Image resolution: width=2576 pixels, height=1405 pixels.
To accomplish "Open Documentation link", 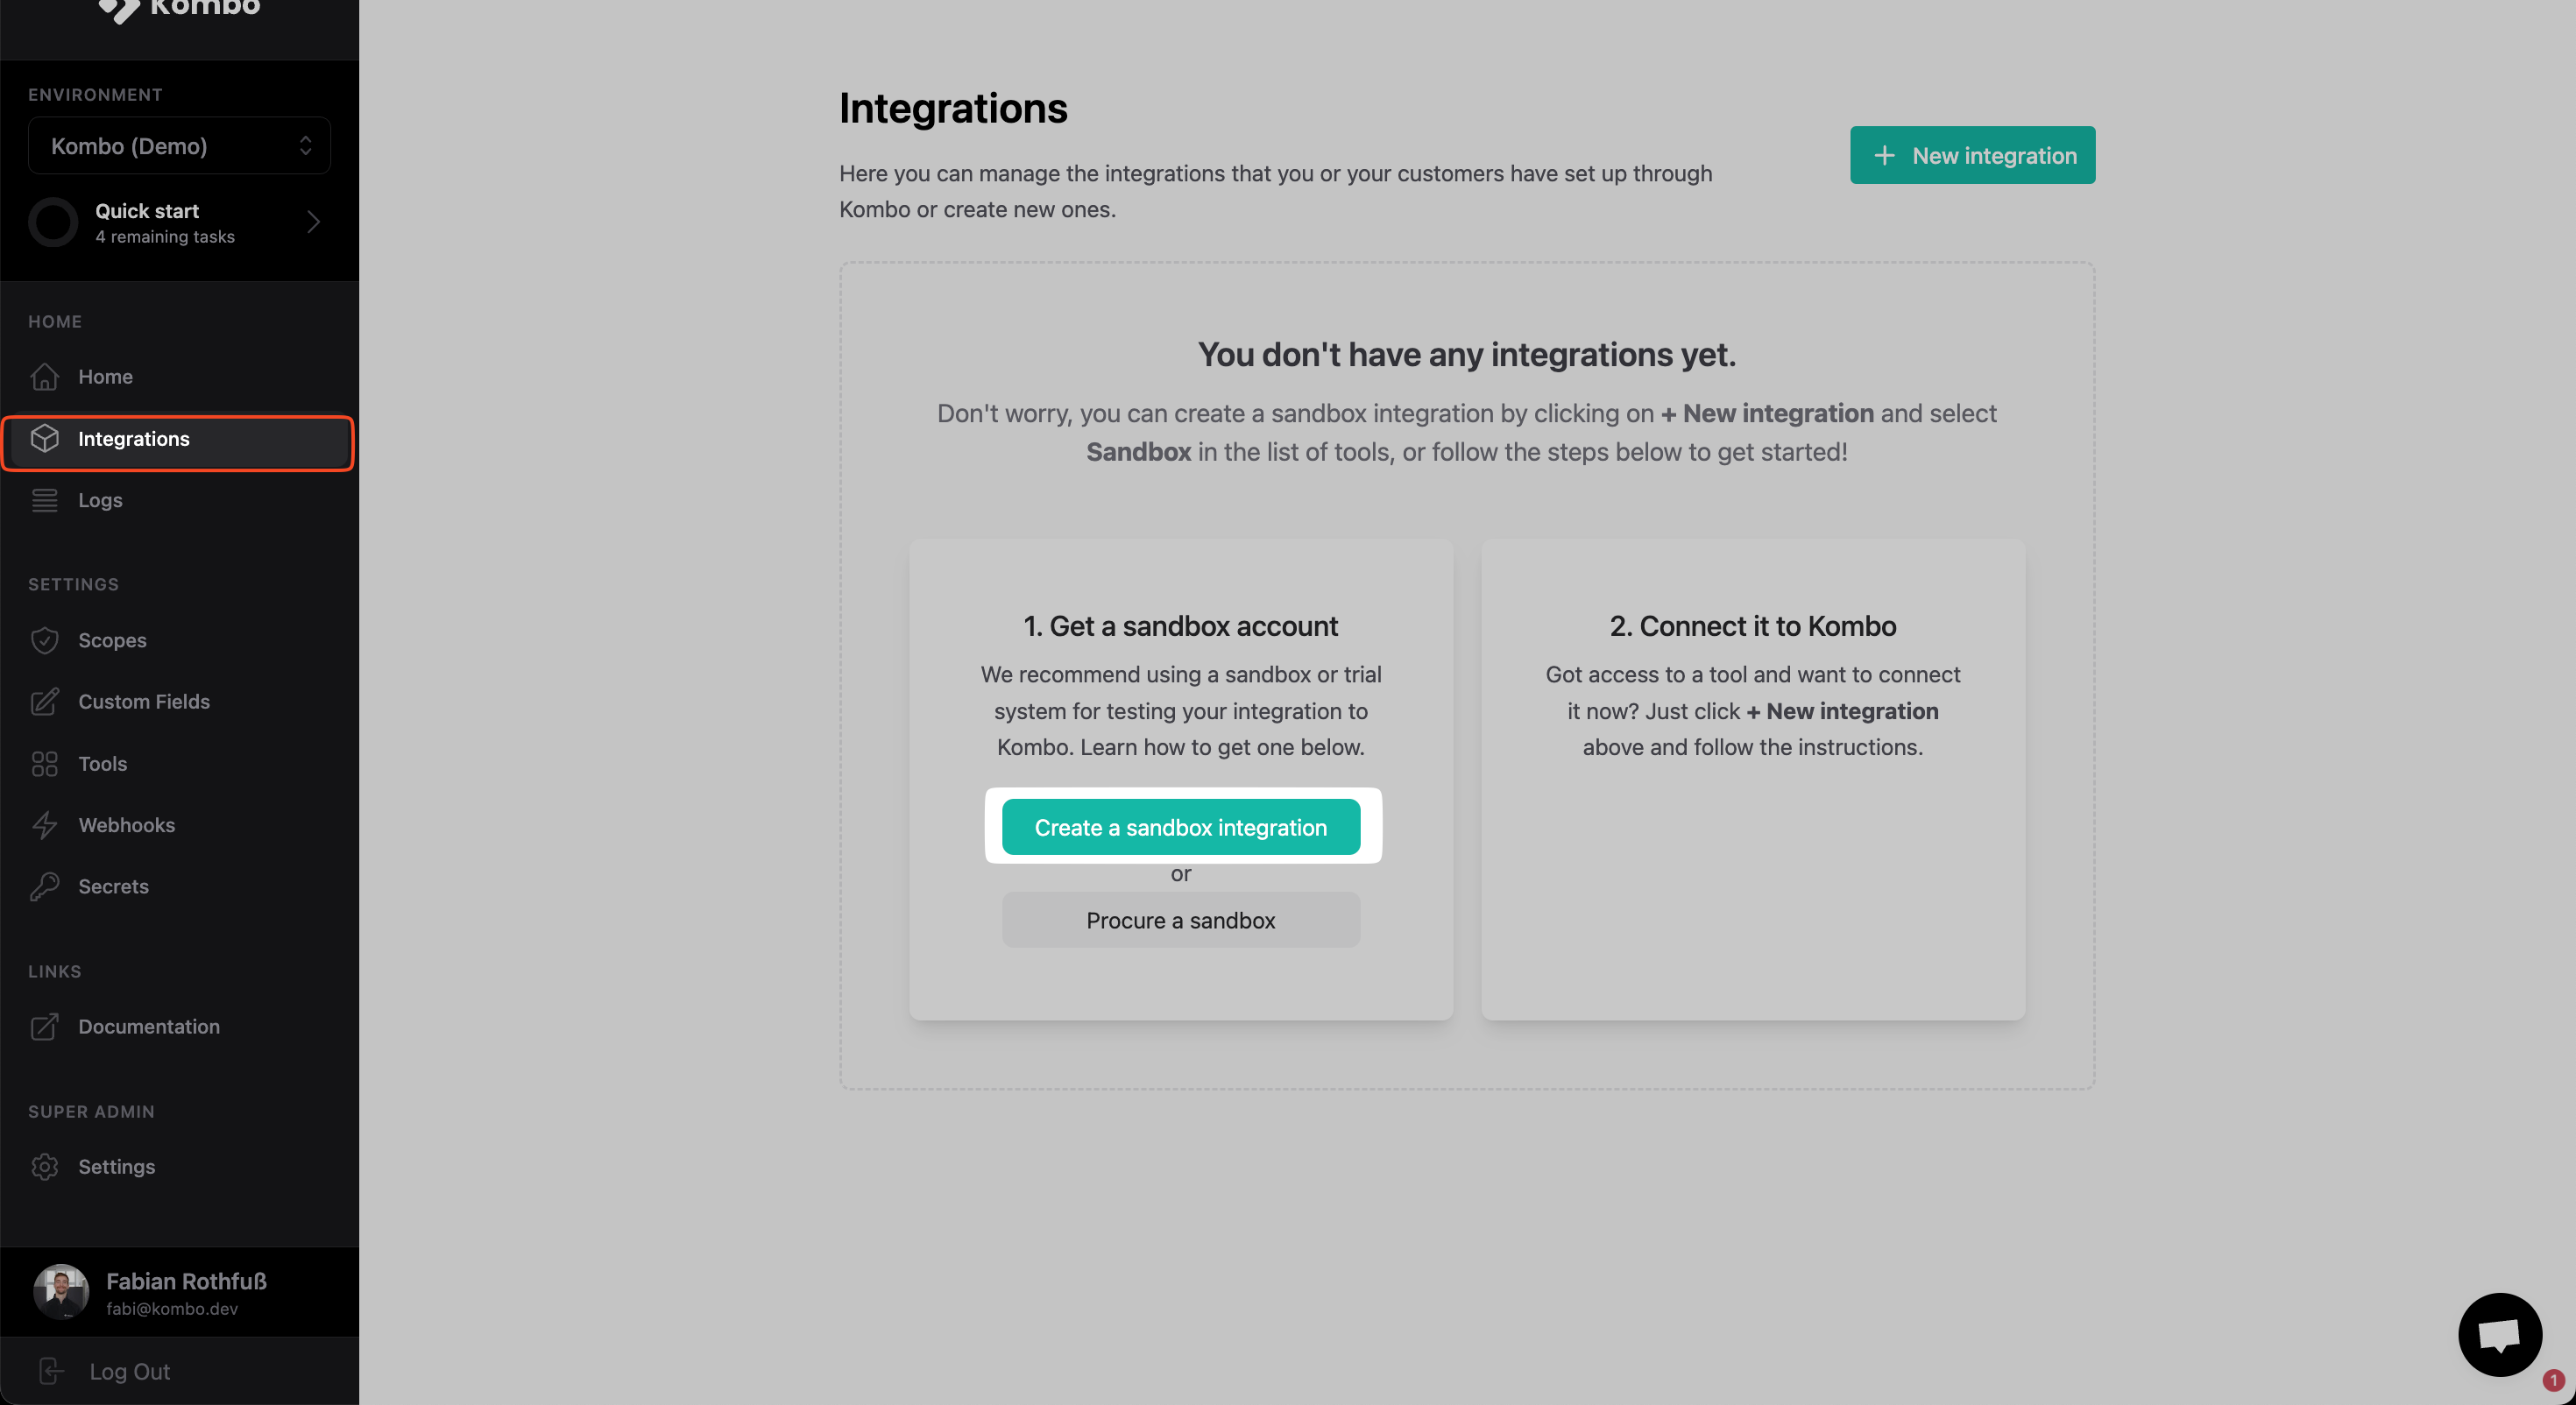I will point(179,1027).
